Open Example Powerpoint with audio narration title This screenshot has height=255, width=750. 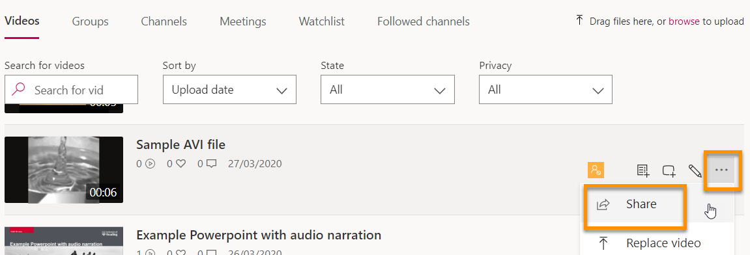point(259,235)
